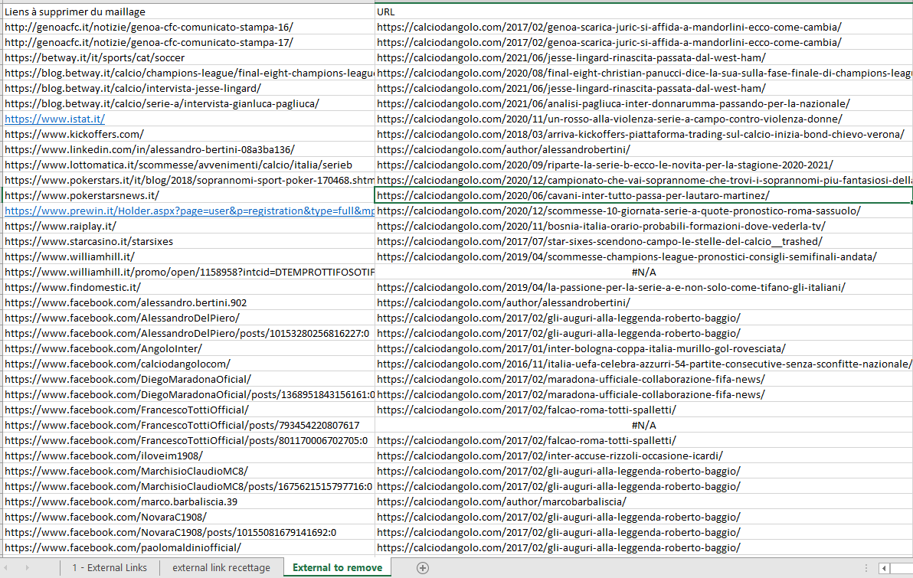
Task: Select cell with cavani-inter-tutto-passa URL
Action: click(573, 195)
